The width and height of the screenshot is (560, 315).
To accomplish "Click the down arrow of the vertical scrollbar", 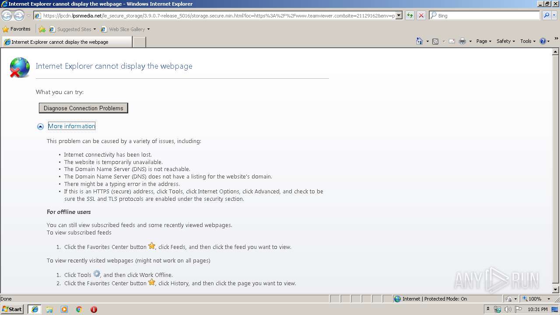I will pos(556,290).
